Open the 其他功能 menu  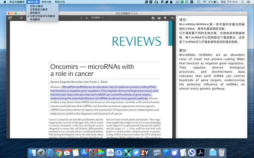click(x=46, y=2)
